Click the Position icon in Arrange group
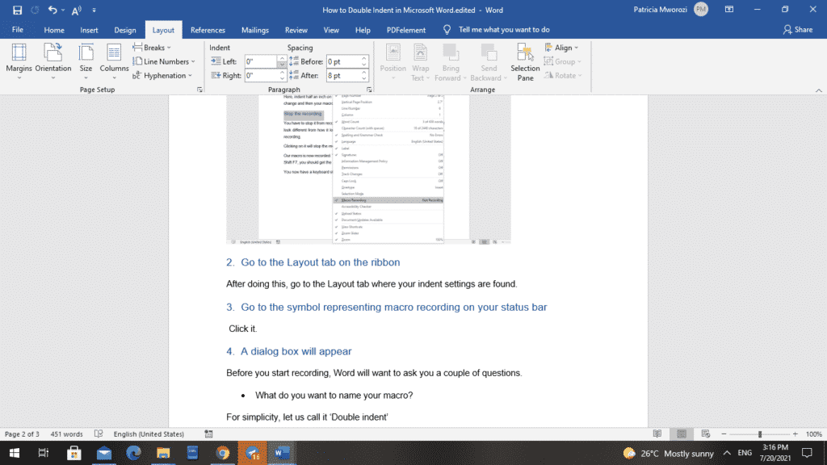Image resolution: width=827 pixels, height=465 pixels. pos(393,61)
